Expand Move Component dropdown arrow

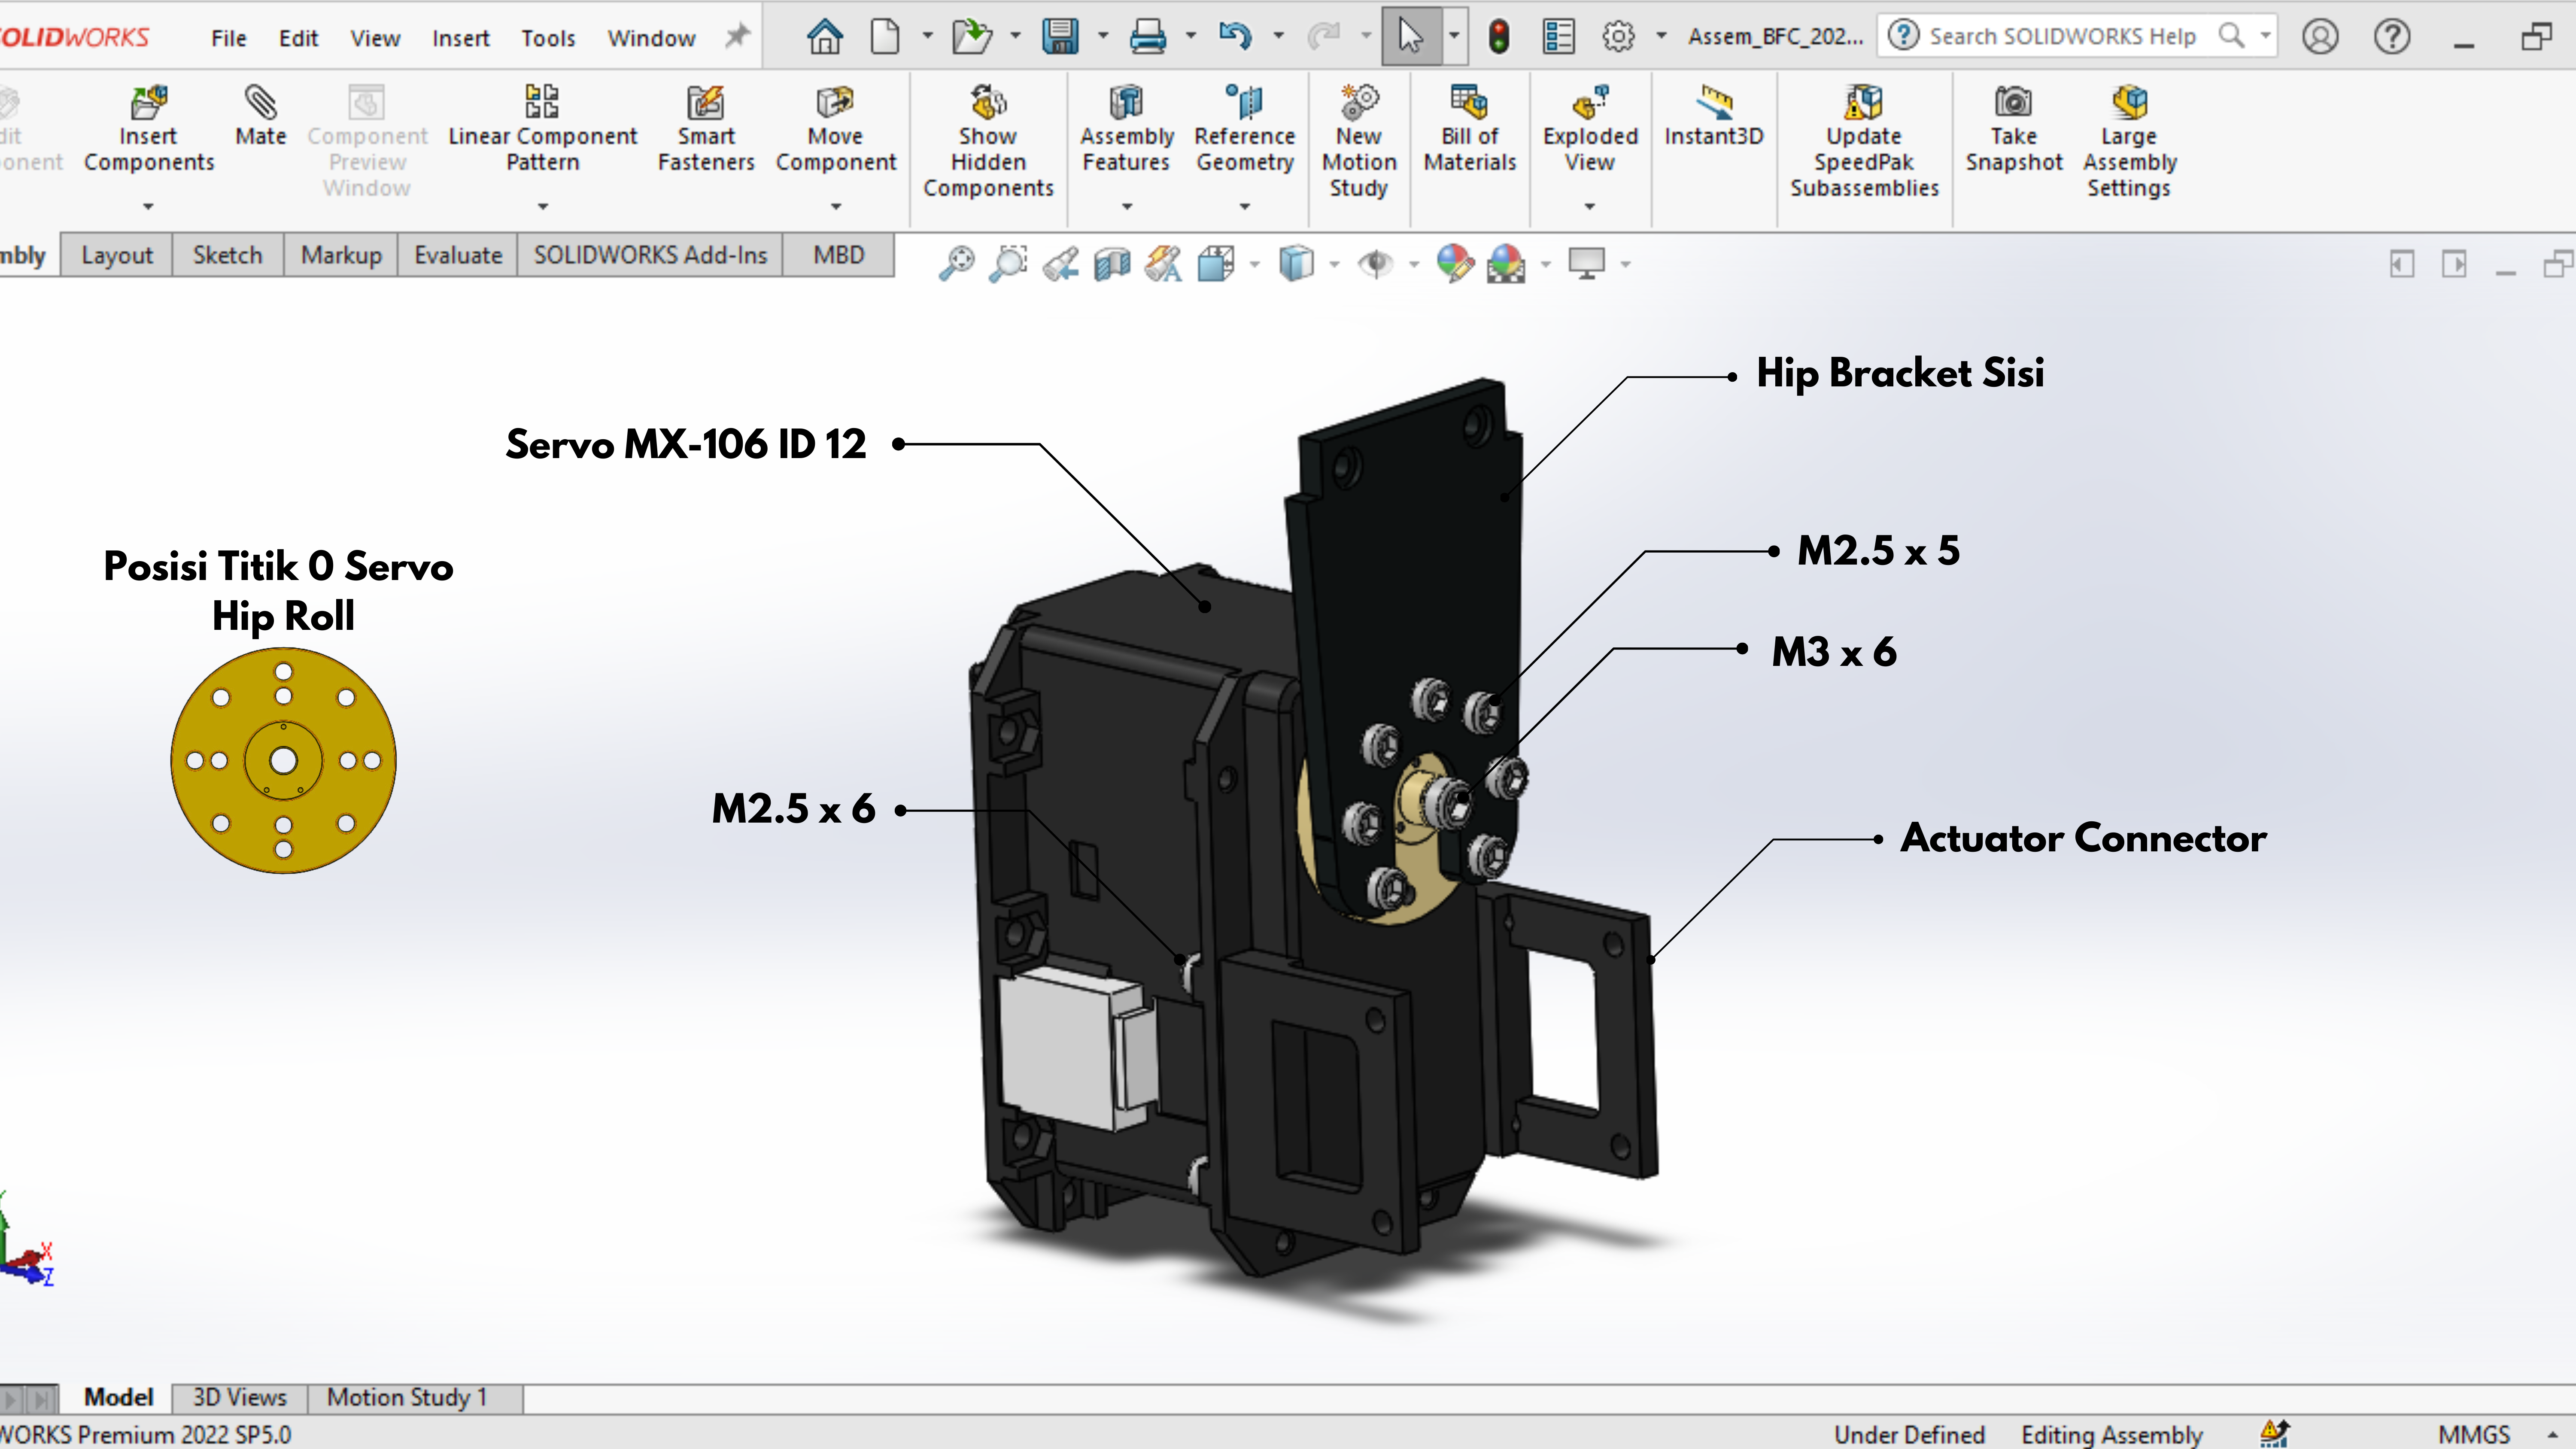click(x=836, y=207)
